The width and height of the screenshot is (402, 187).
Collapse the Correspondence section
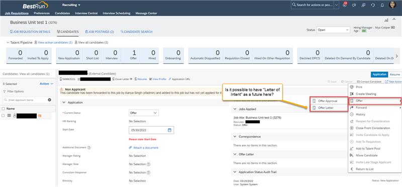coord(235,136)
